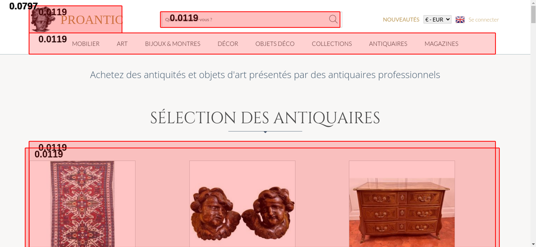Open the ANTIQUAIRES menu
Screen dimensions: 536x247
388,44
